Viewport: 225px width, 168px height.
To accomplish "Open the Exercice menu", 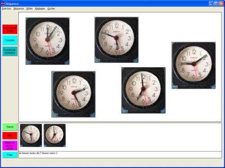I will coord(6,9).
